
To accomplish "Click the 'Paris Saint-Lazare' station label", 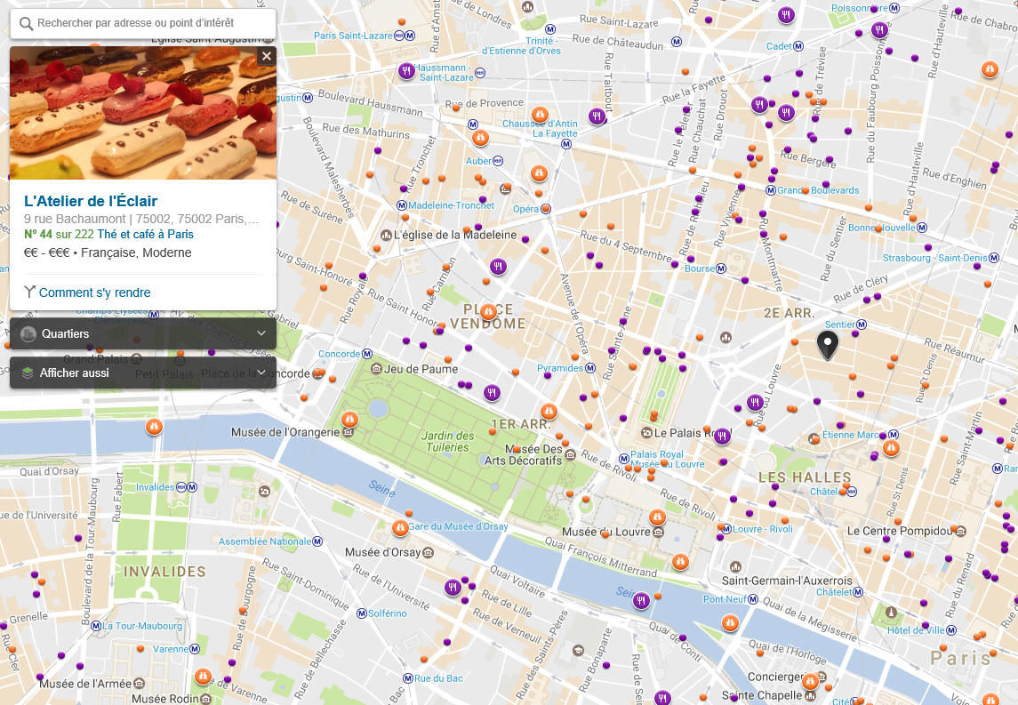I will 353,36.
